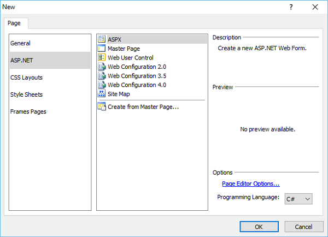Select the Frames Pages category
The height and width of the screenshot is (237, 328).
tap(28, 111)
